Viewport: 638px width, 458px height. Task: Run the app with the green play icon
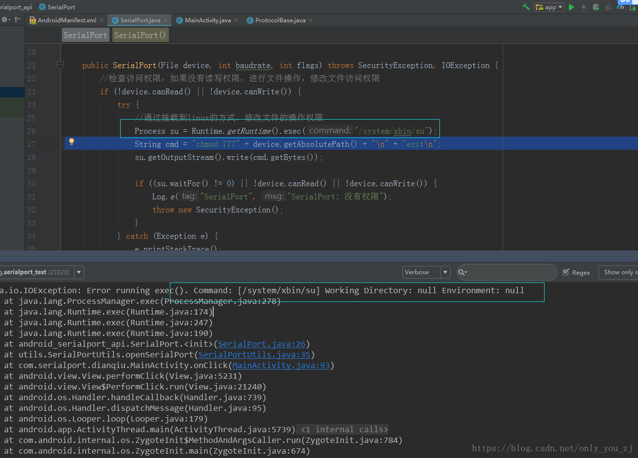[x=572, y=7]
